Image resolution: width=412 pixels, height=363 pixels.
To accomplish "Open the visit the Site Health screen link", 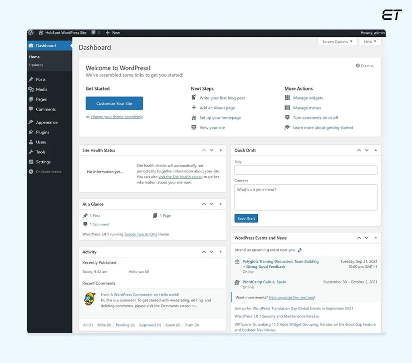I will click(181, 177).
